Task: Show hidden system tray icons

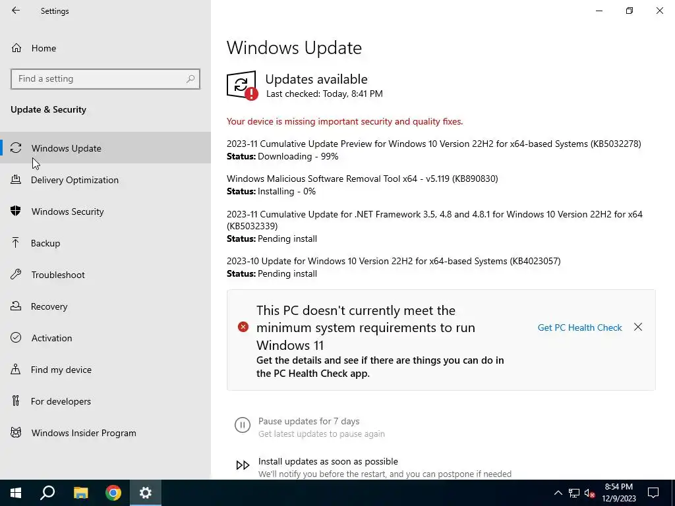Action: pos(558,493)
